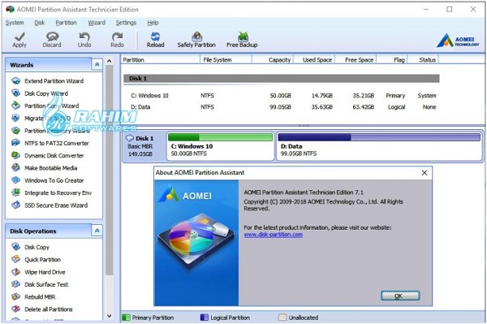Open the System menu
Viewport: 487px width, 324px height.
pos(15,23)
